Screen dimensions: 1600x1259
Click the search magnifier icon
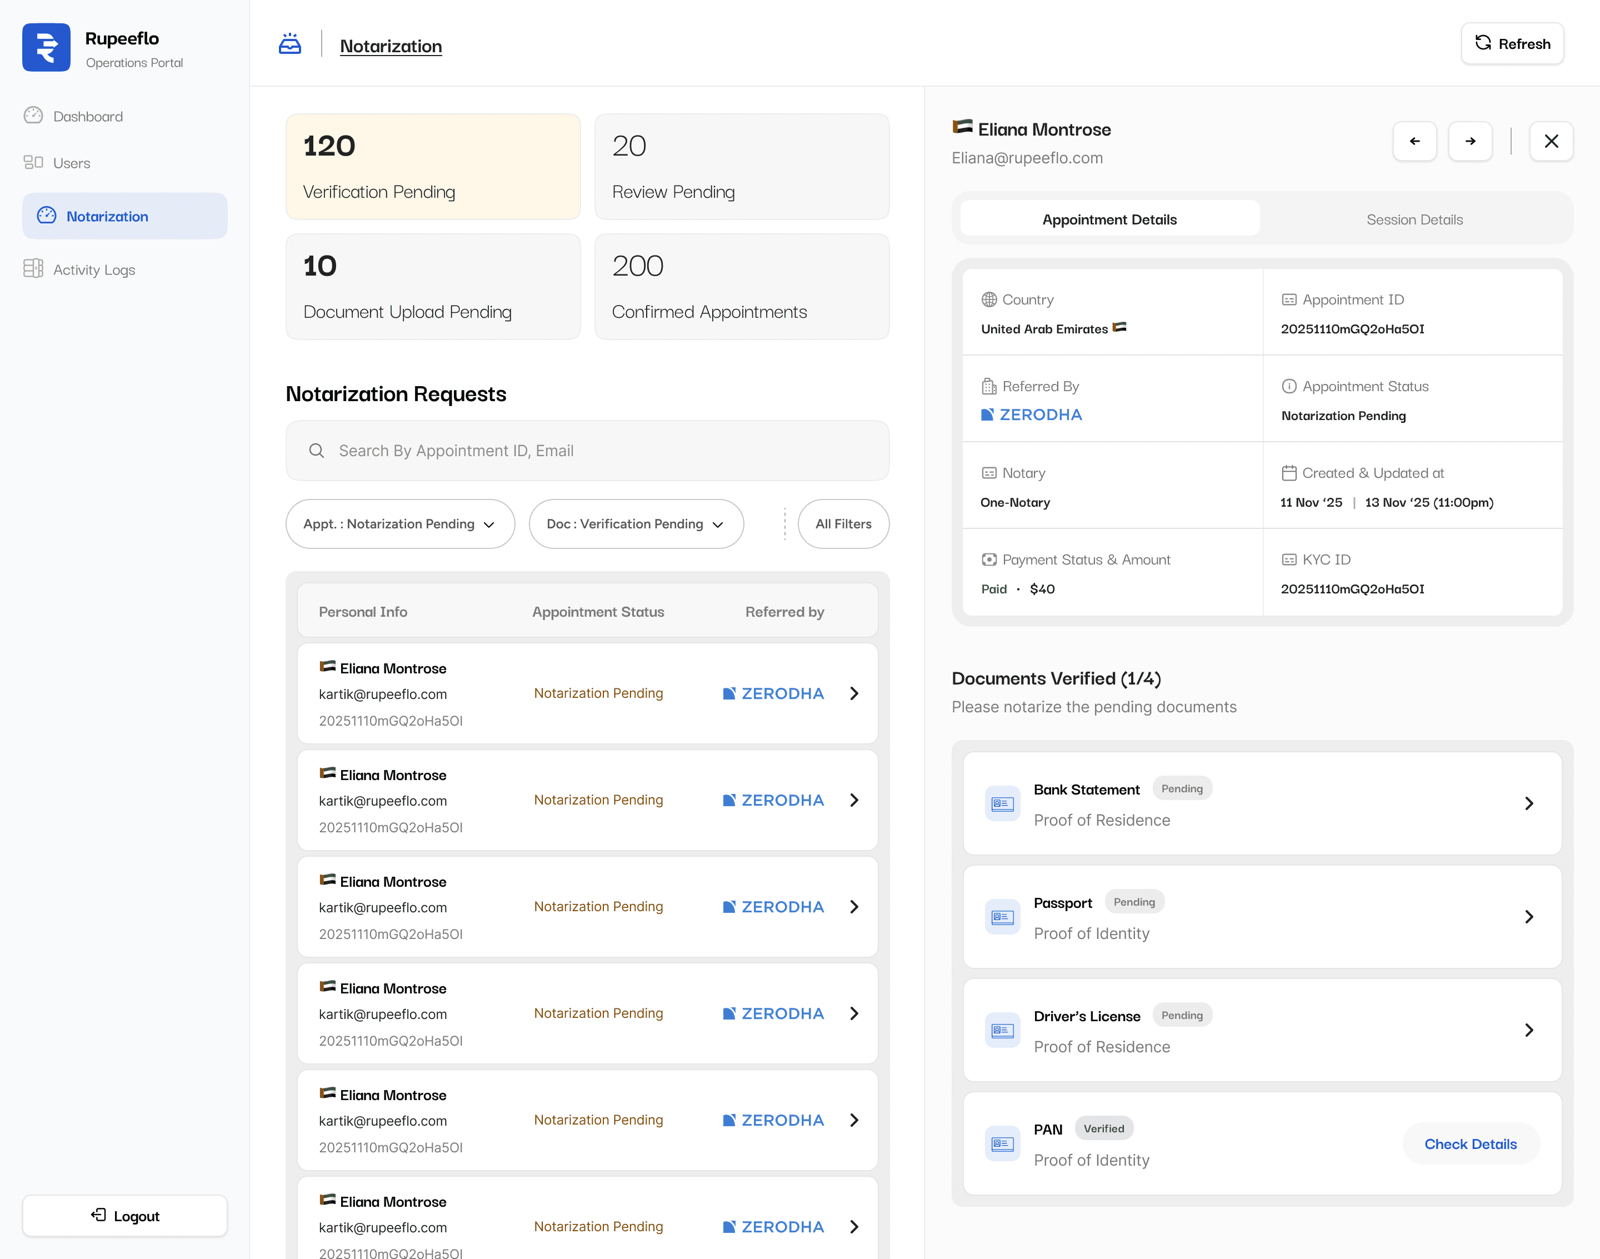click(x=316, y=451)
